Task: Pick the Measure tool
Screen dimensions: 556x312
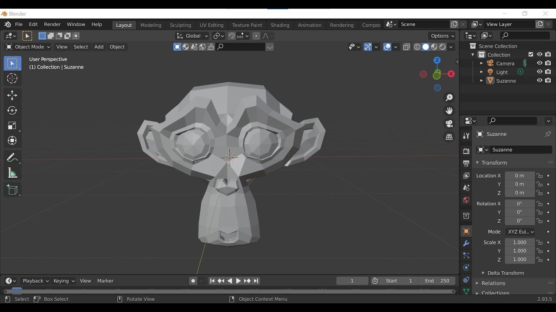Action: [12, 173]
